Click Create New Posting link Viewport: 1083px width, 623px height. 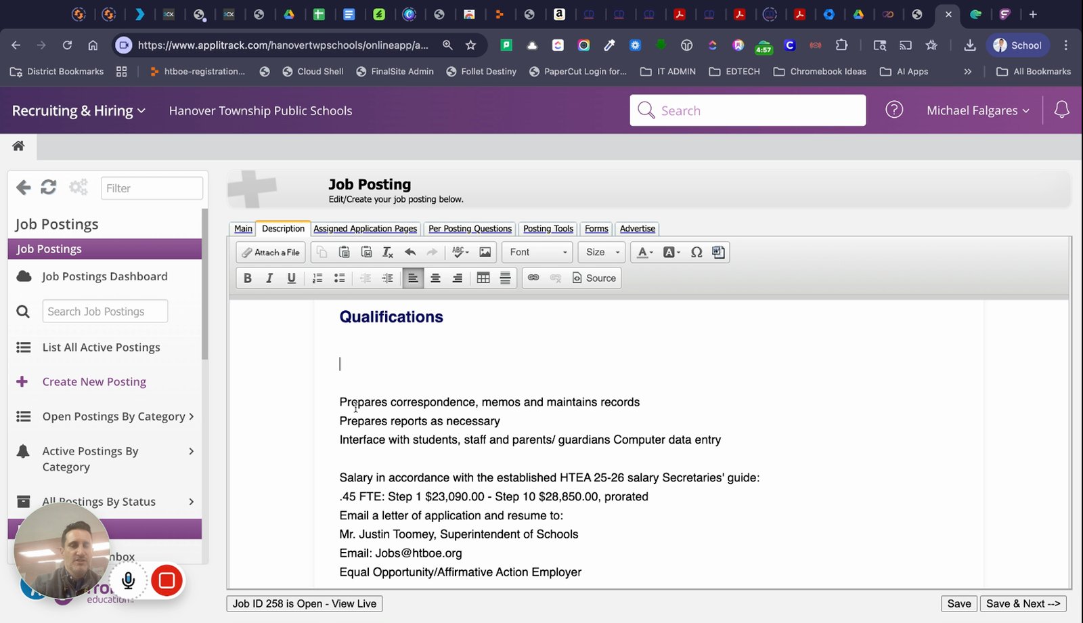pyautogui.click(x=94, y=382)
